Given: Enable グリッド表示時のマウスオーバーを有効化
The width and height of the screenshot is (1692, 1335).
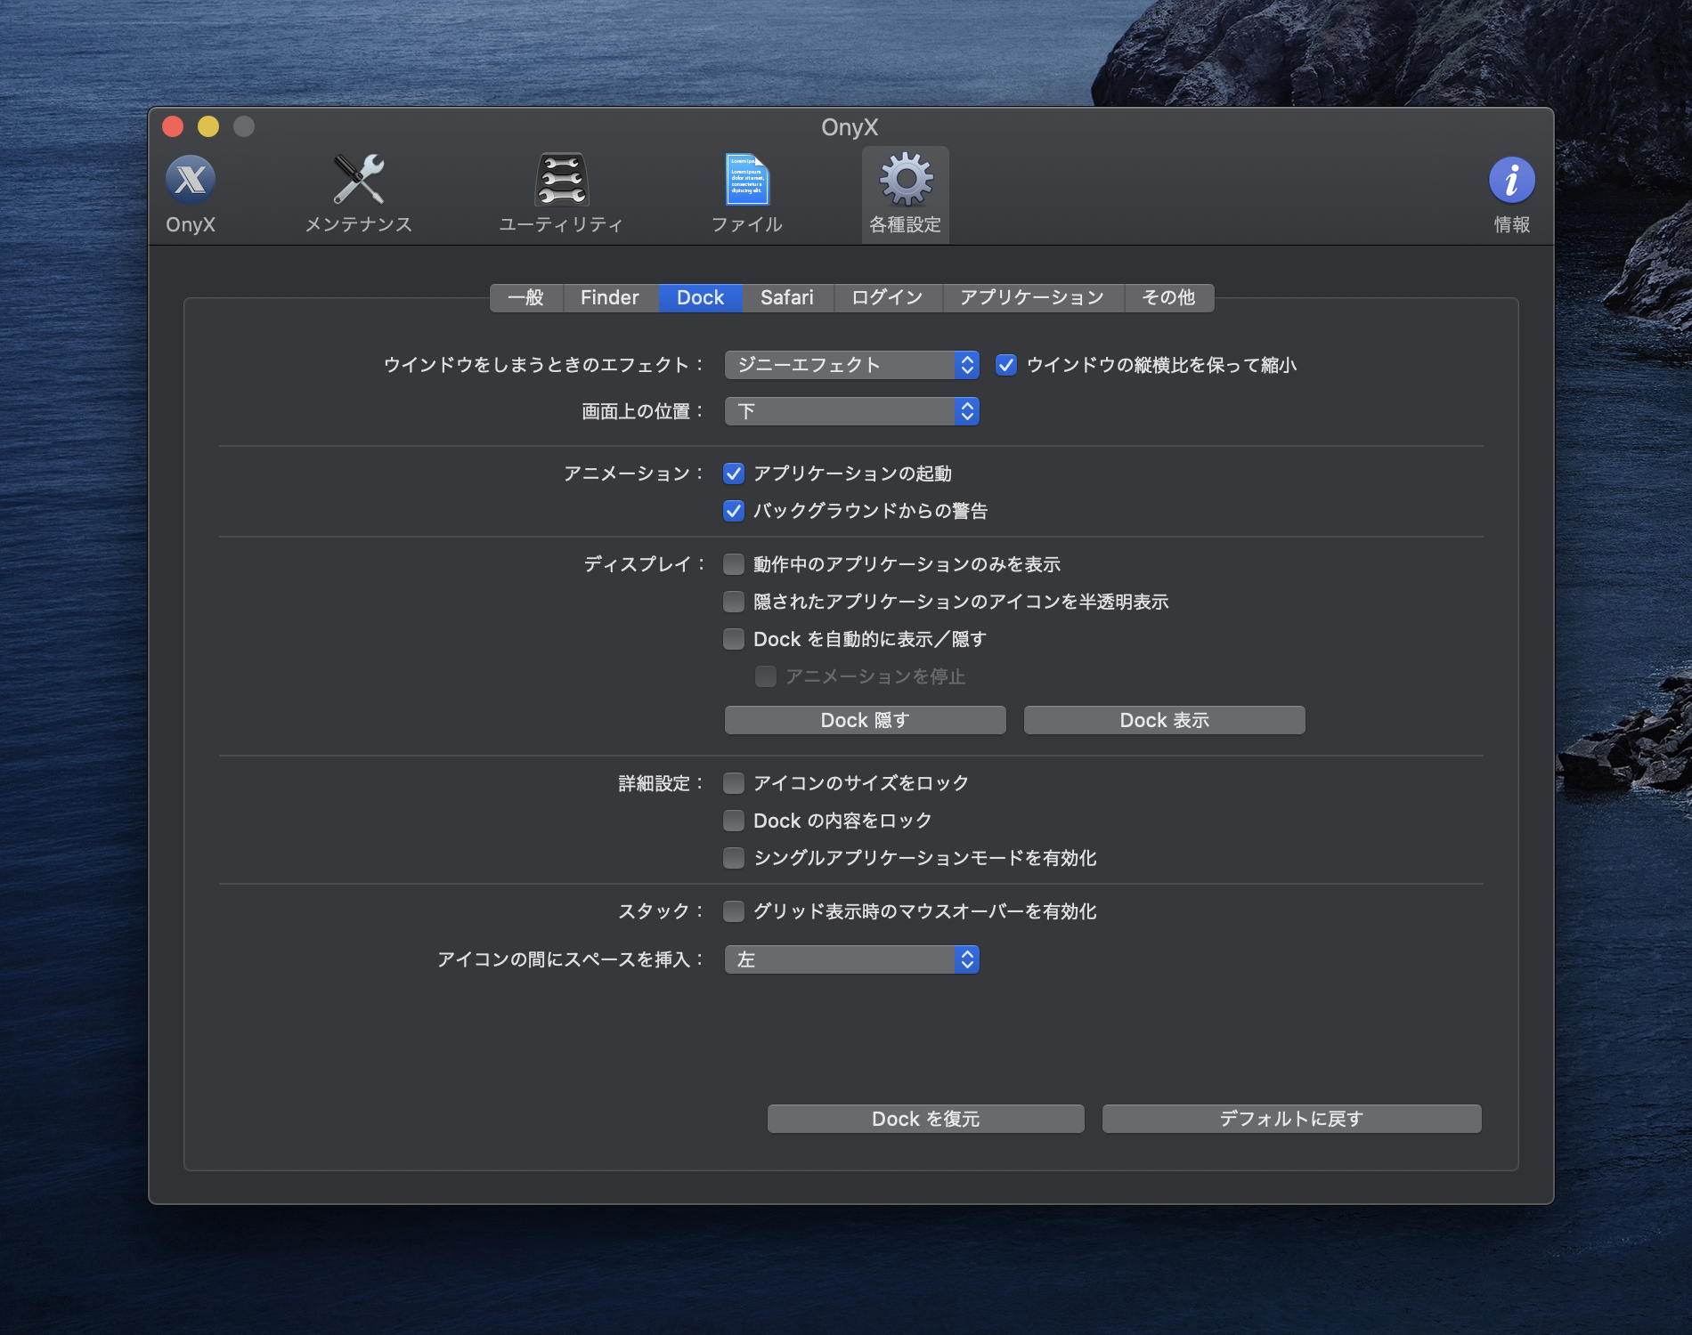Looking at the screenshot, I should tap(734, 911).
